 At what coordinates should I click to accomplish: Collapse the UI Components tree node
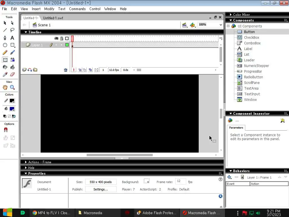click(x=228, y=26)
